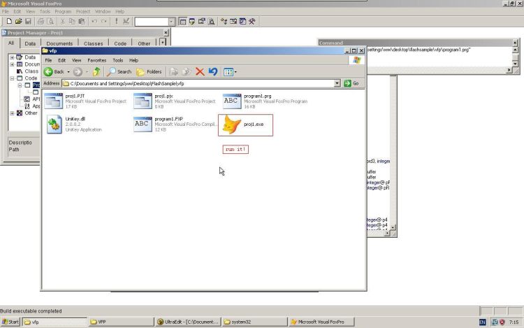Click Print icon in FoxPro toolbar

point(41,22)
